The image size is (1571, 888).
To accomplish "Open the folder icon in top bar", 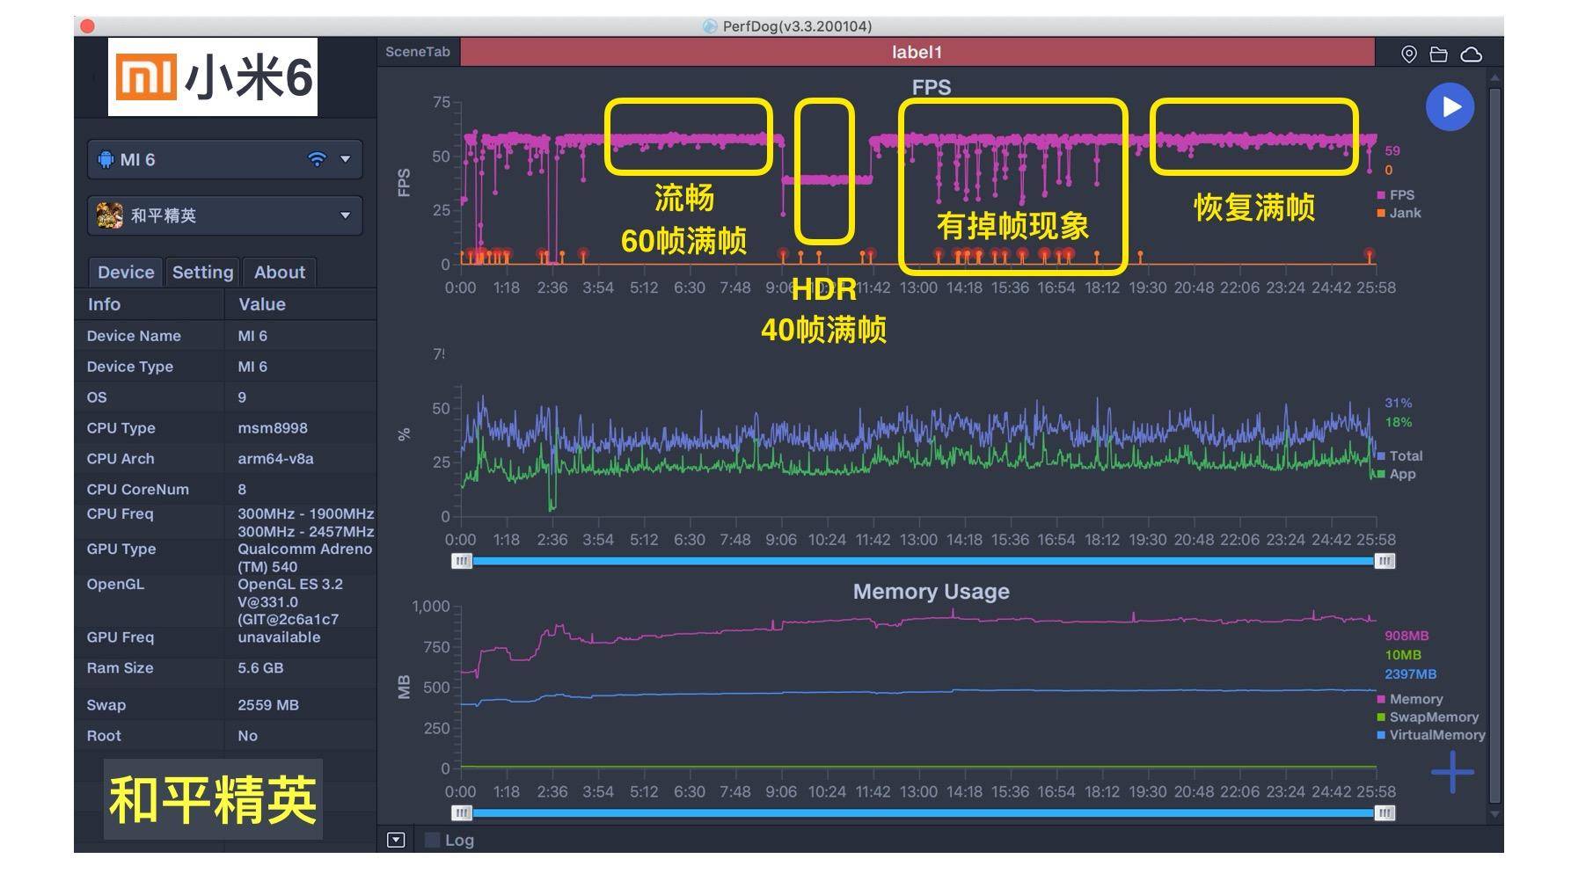I will (x=1439, y=55).
